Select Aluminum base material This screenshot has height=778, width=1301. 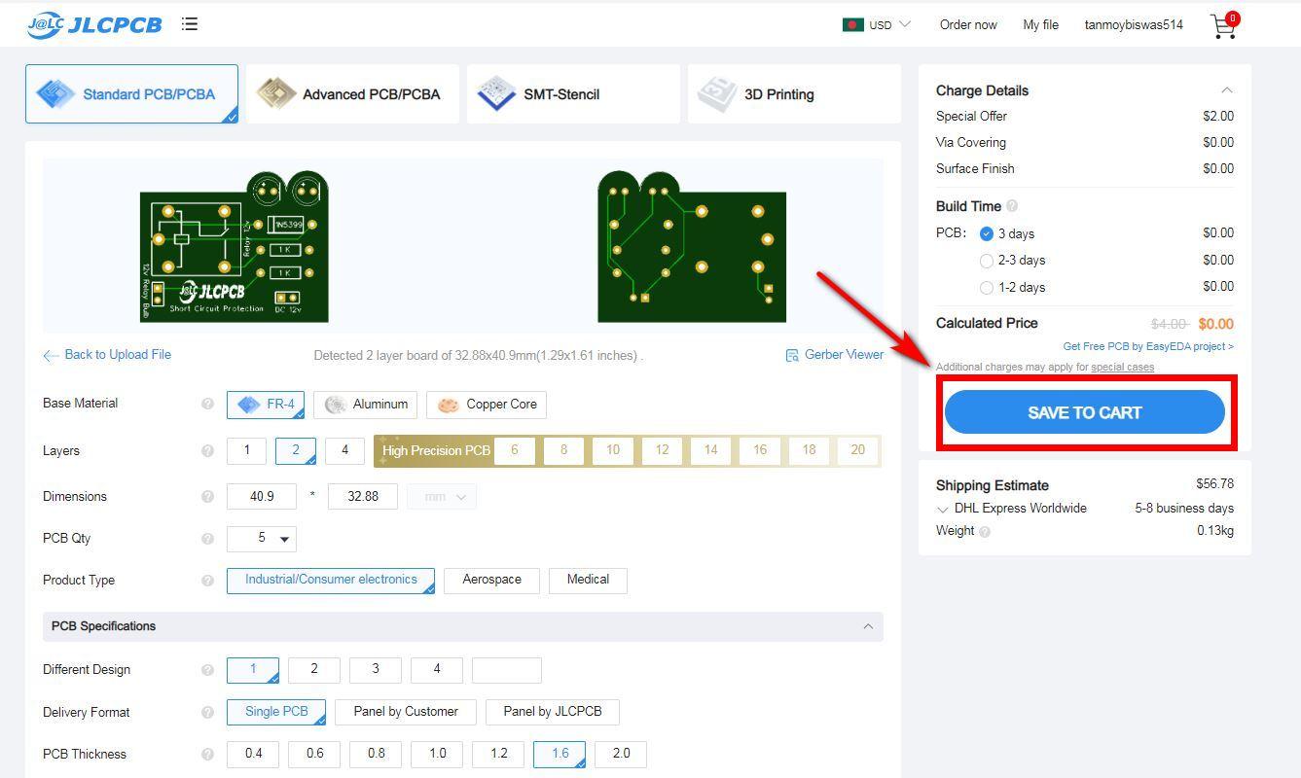[x=367, y=405]
